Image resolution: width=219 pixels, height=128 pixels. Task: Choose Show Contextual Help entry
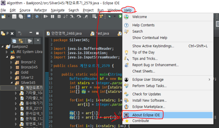168,38
